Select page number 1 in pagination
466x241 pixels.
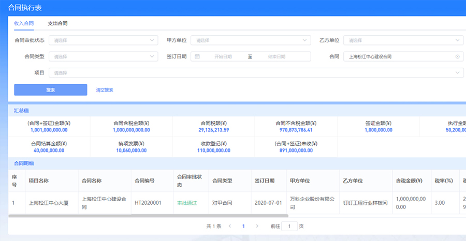(243, 226)
